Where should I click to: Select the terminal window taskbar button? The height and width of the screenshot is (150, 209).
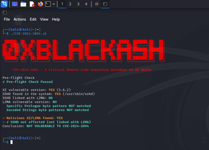[x=105, y=4]
